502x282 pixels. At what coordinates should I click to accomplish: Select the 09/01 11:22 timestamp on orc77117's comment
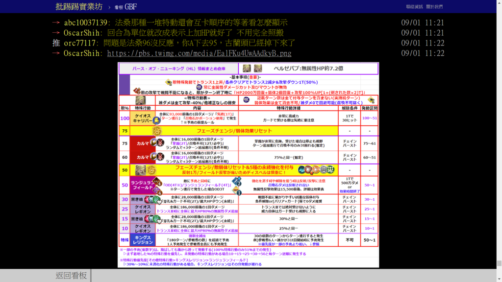423,43
